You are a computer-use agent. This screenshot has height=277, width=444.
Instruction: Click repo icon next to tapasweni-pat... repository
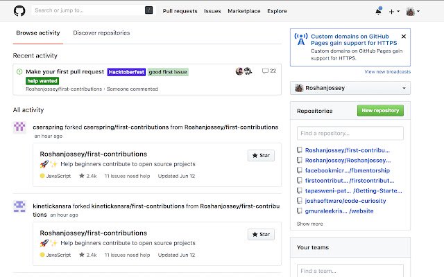tap(299, 190)
